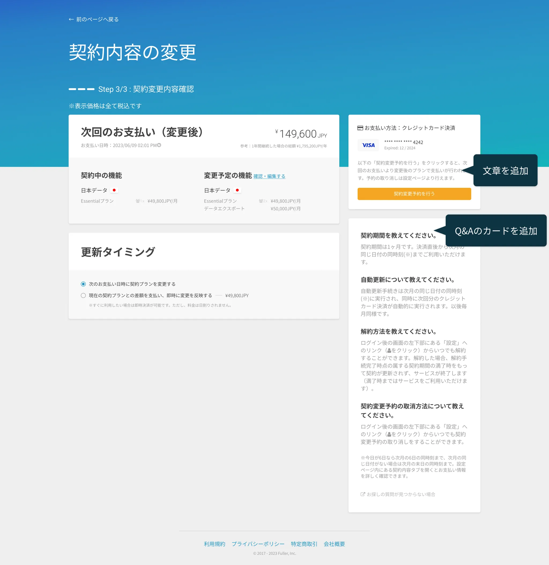Screen dimensions: 549x565
Task: Click the 2x users icon
Action: 261,201
